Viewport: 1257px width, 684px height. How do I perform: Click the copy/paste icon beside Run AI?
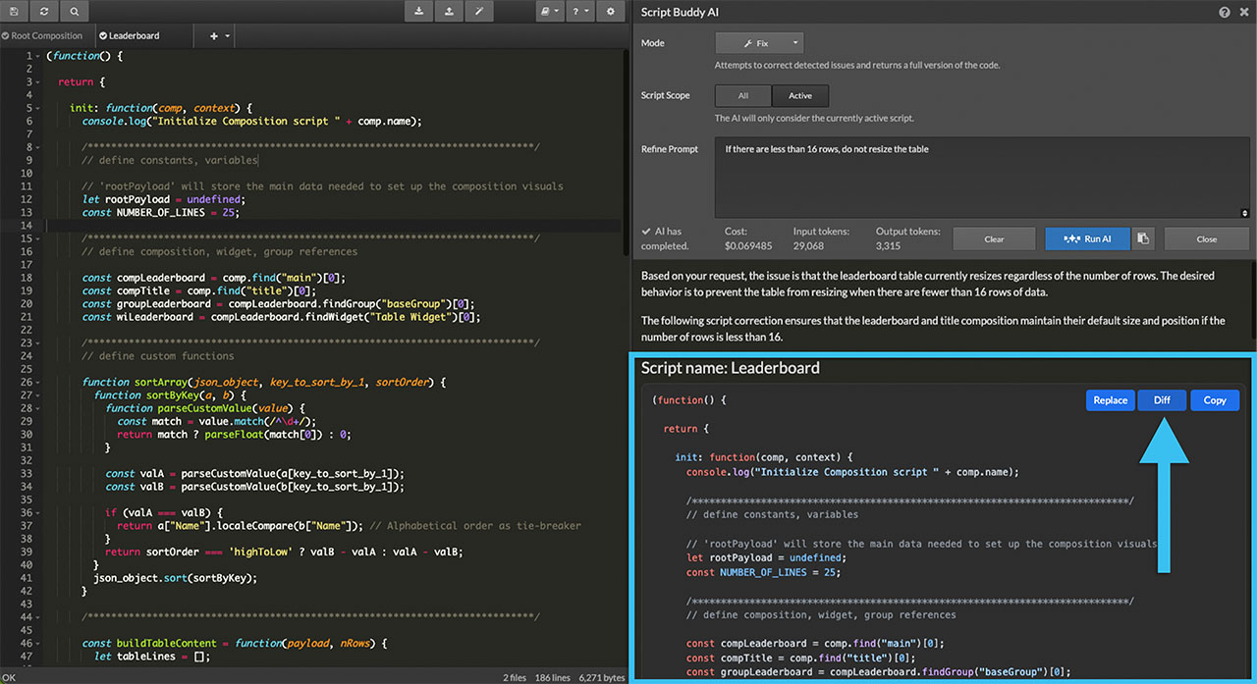[1142, 238]
